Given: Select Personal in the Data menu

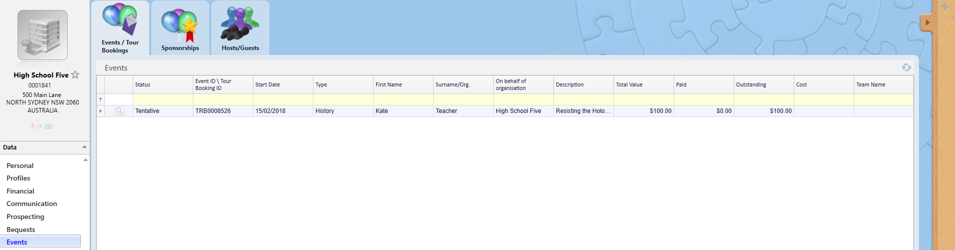Looking at the screenshot, I should [20, 165].
